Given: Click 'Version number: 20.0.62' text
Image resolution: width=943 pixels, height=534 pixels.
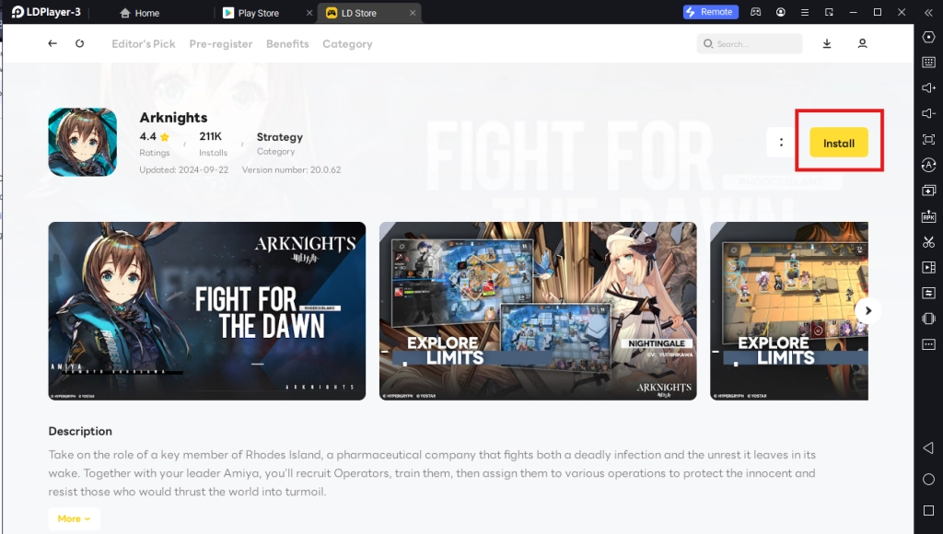Looking at the screenshot, I should pyautogui.click(x=291, y=169).
